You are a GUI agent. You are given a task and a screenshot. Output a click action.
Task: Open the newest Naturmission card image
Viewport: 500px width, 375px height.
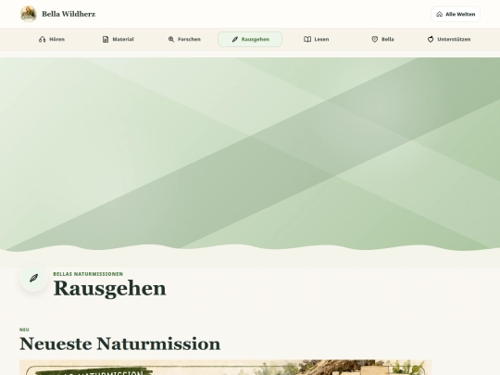[225, 368]
